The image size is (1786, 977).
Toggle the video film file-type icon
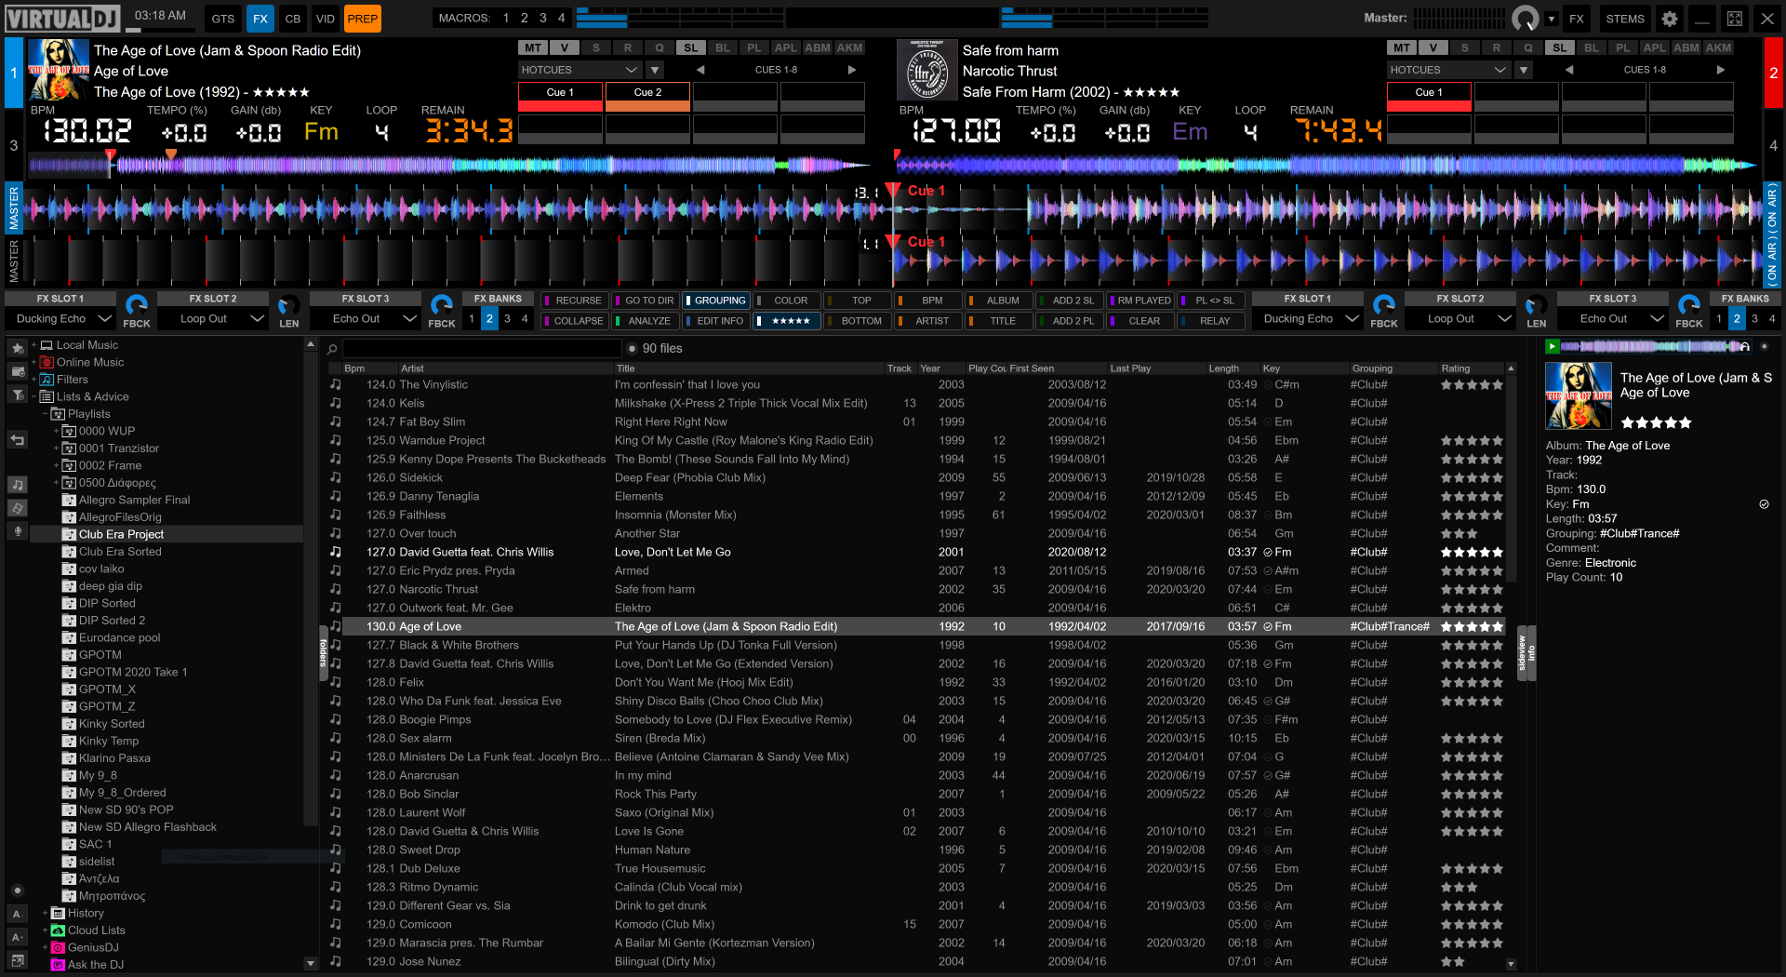point(18,508)
